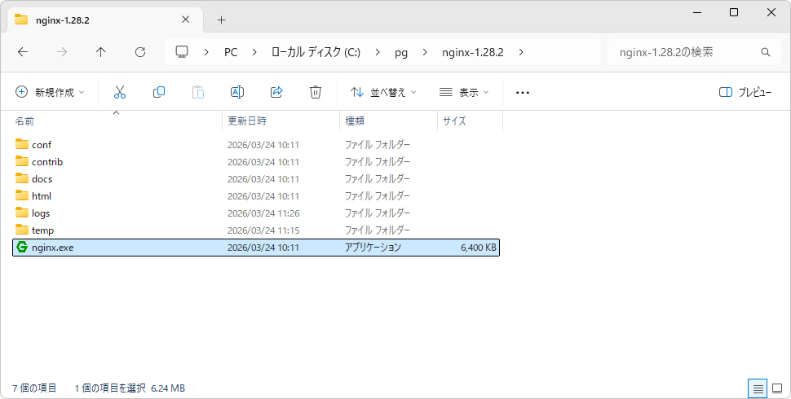The image size is (791, 399).
Task: Click the nginx.exe green application icon
Action: click(22, 247)
